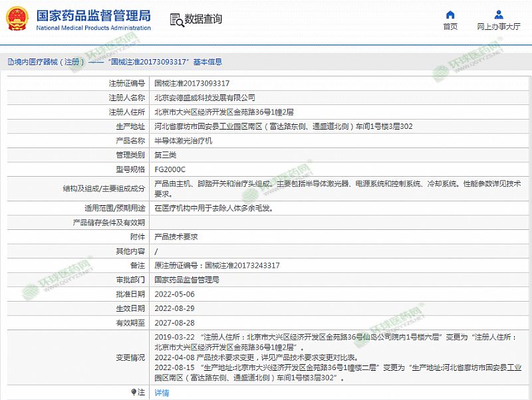
Task: Select attachment value 产品技术要求
Action: [x=176, y=237]
